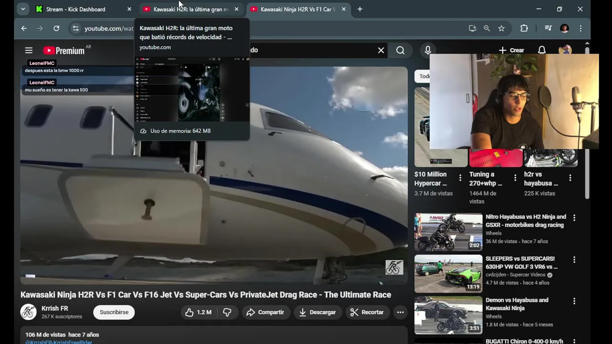This screenshot has height=344, width=612.
Task: Run search with magnifier button
Action: [400, 50]
